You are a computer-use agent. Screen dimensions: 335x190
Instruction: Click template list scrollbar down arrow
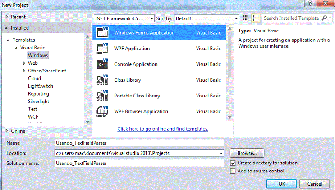(x=229, y=117)
